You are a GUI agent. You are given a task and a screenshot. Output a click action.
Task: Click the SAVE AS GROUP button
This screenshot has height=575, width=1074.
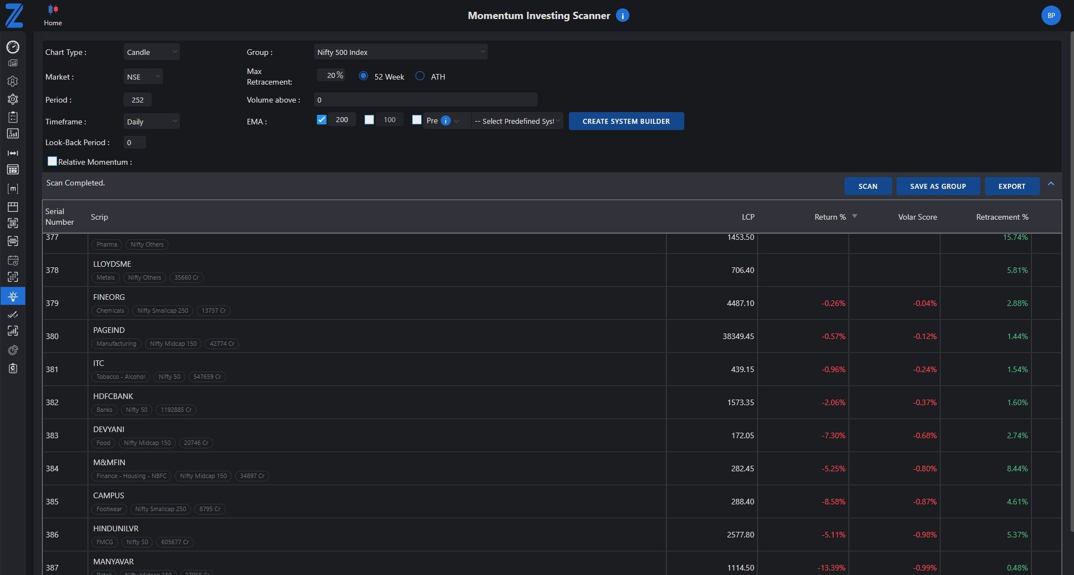(x=938, y=186)
